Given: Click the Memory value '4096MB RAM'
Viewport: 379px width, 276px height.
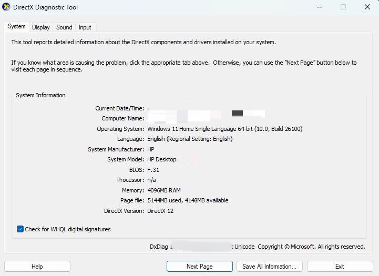Looking at the screenshot, I should pos(164,190).
